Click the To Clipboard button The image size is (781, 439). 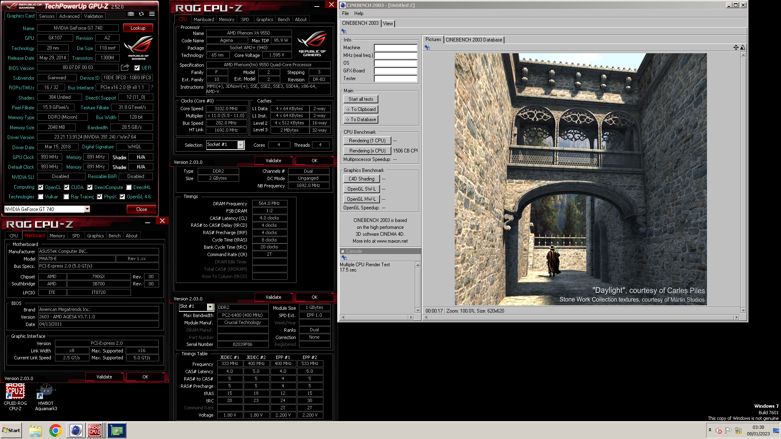click(x=361, y=109)
